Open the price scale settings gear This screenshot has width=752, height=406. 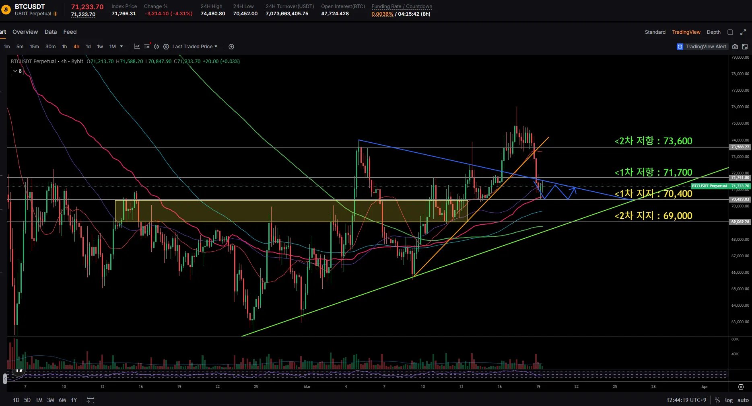click(x=741, y=387)
